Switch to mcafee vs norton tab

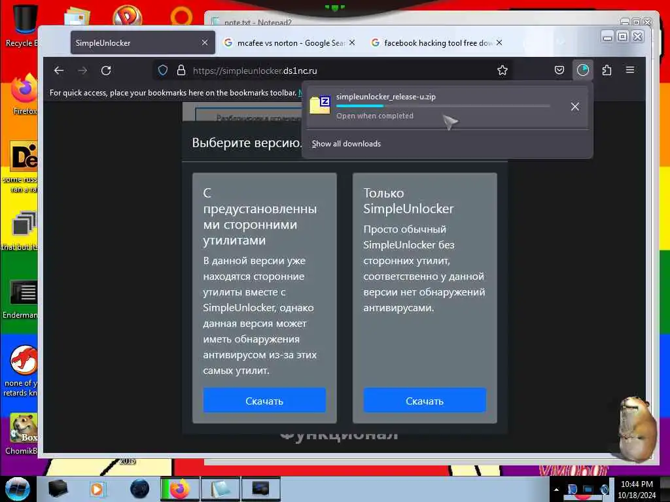tap(291, 42)
